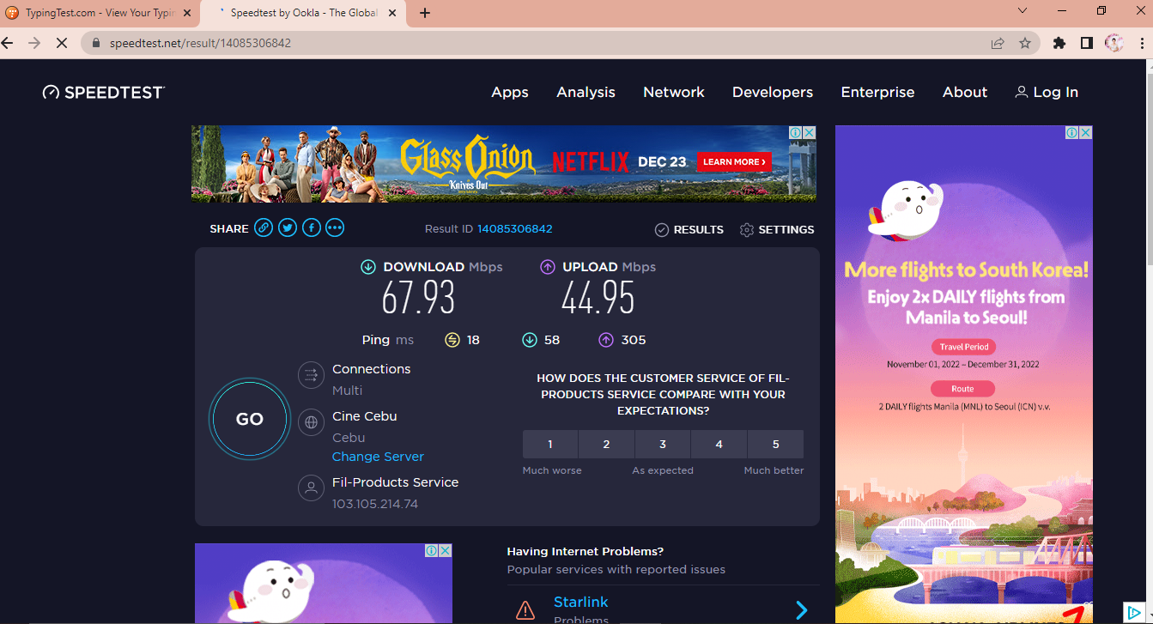Click the Speedtest logo
This screenshot has width=1153, height=624.
[104, 92]
